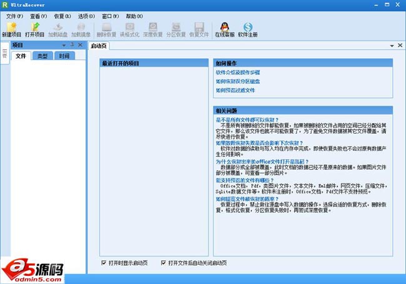Open the 选项(O) menu
406x284 pixels.
click(x=86, y=16)
